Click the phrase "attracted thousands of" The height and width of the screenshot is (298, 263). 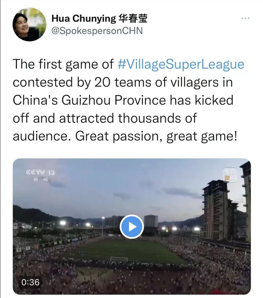tap(128, 118)
